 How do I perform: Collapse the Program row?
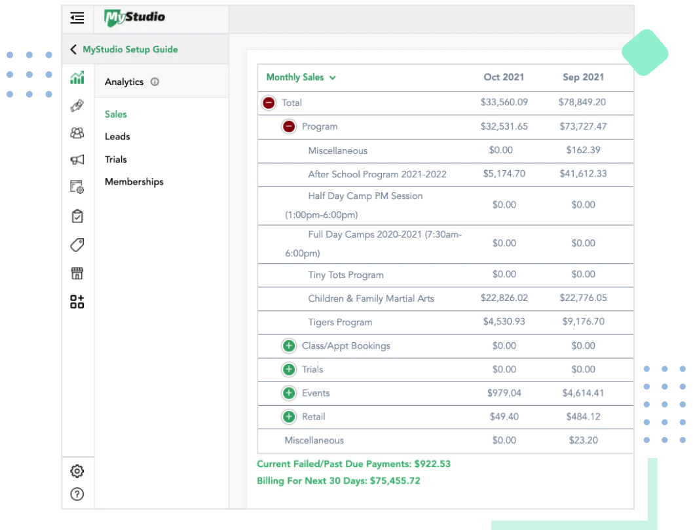(289, 126)
